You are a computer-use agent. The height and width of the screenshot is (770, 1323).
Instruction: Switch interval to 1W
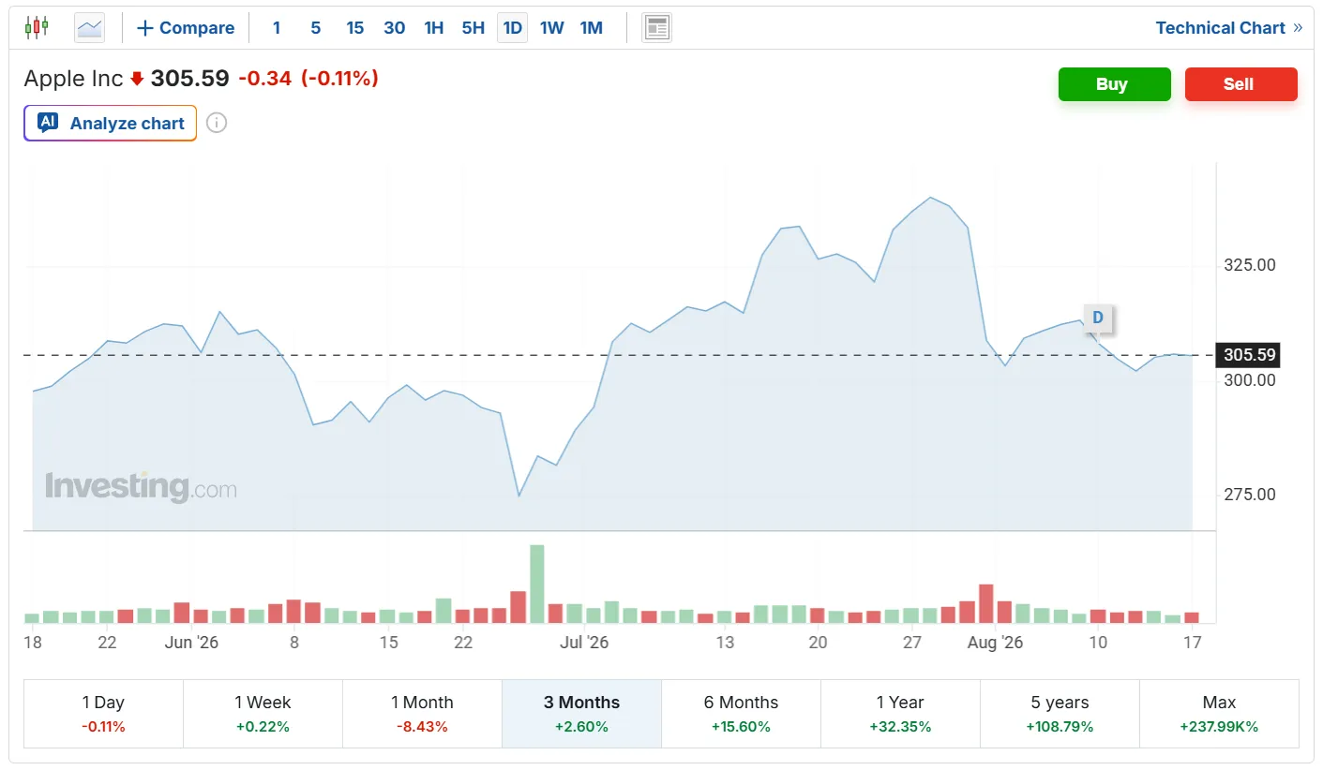(551, 28)
